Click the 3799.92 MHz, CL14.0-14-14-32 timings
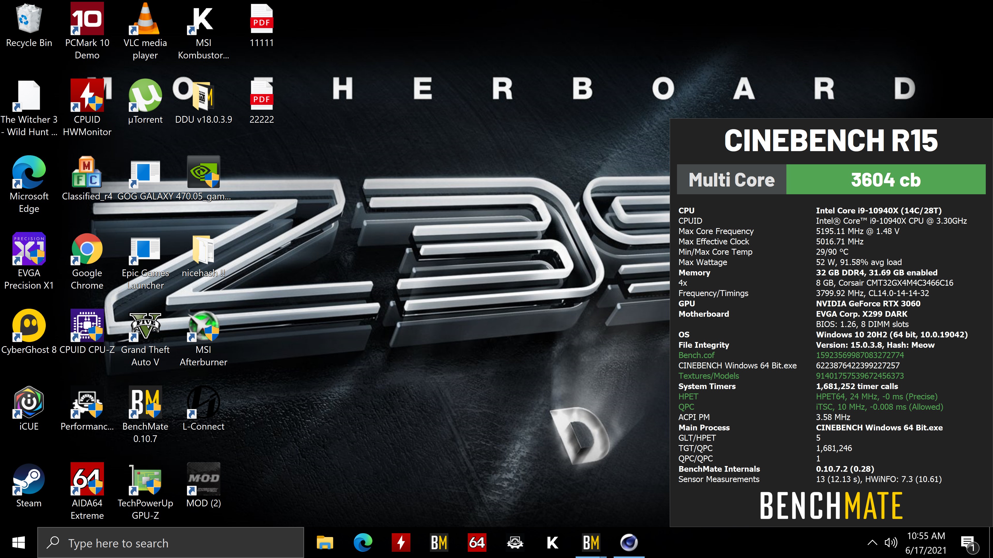The image size is (993, 558). tap(872, 293)
